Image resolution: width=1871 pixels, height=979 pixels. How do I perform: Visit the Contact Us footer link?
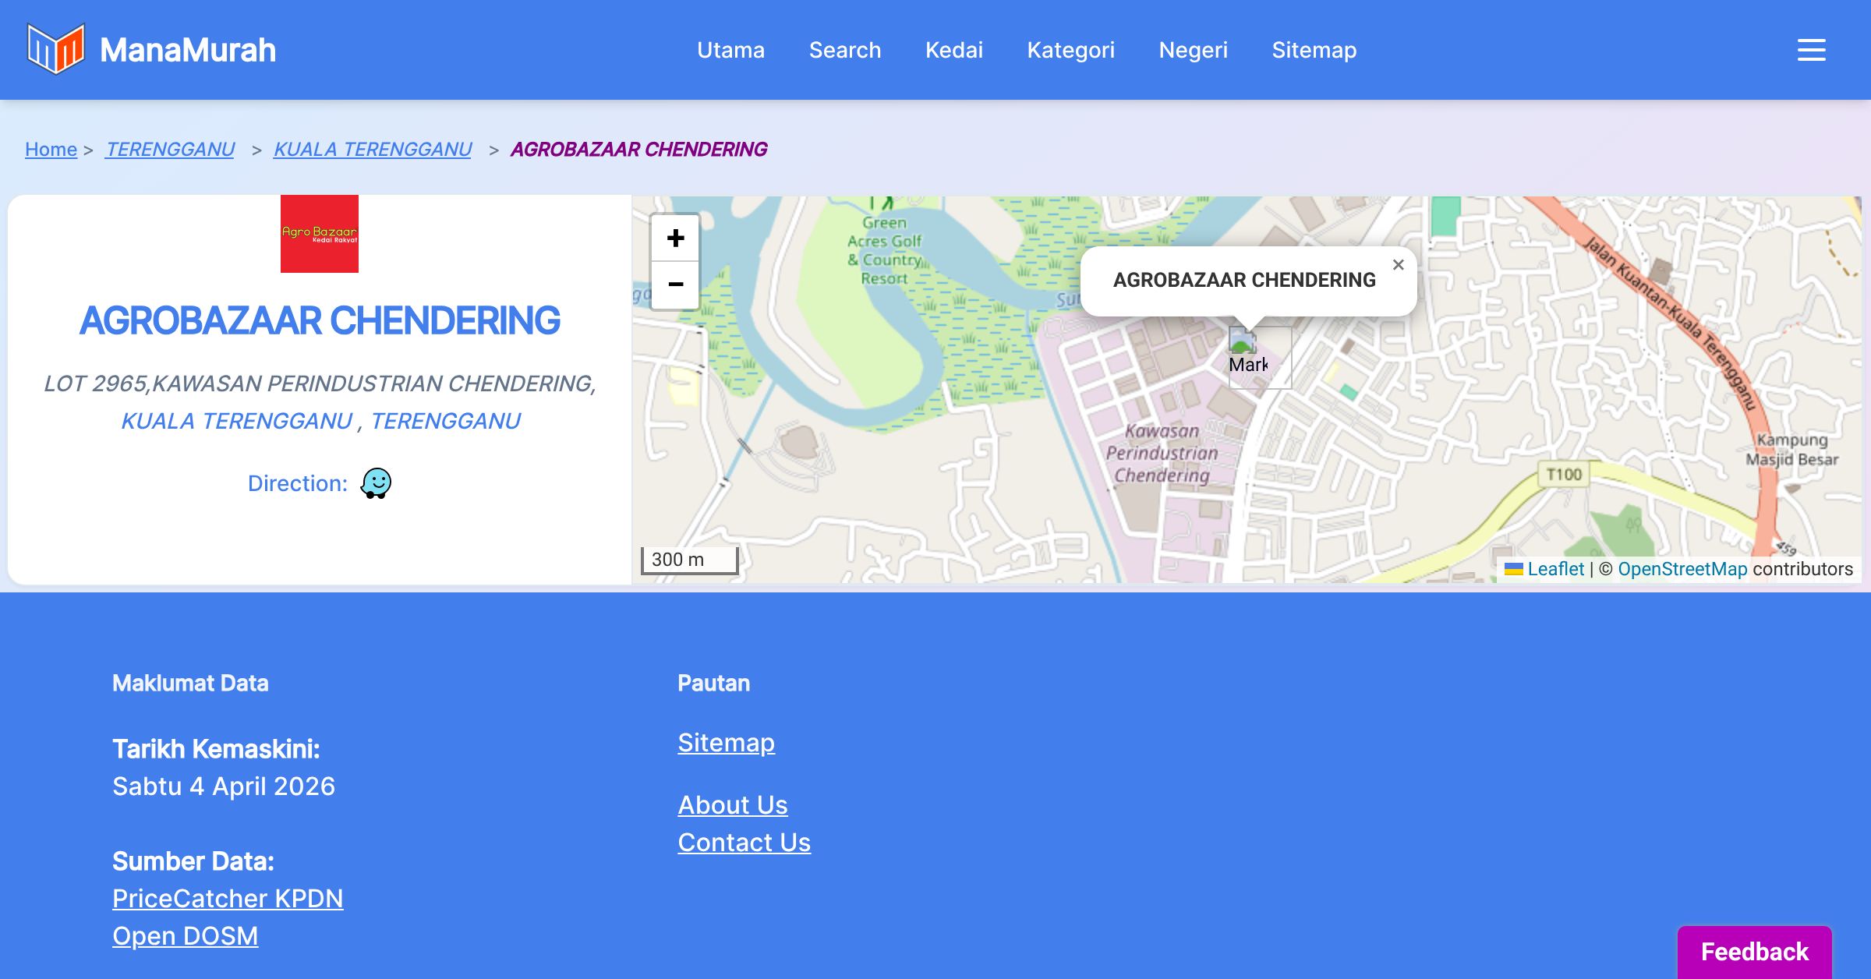tap(744, 843)
